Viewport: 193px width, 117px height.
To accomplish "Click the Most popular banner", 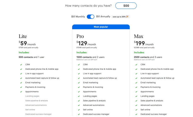I will click(x=101, y=27).
